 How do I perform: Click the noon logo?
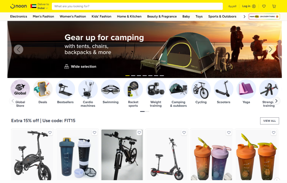pyautogui.click(x=18, y=6)
